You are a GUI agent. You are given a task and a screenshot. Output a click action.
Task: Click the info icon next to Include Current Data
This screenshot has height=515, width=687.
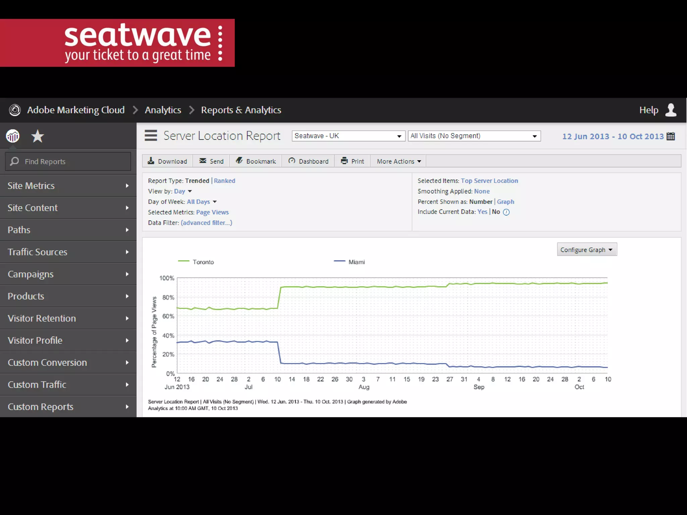point(506,212)
